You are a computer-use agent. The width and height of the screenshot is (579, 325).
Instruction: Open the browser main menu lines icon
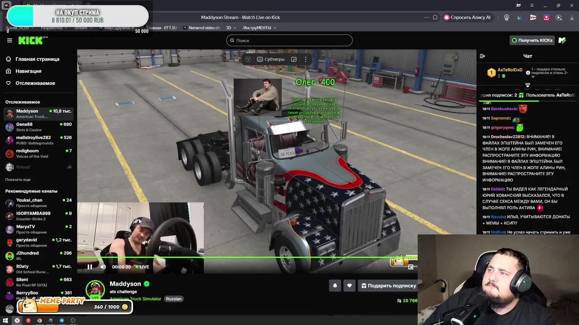532,5
